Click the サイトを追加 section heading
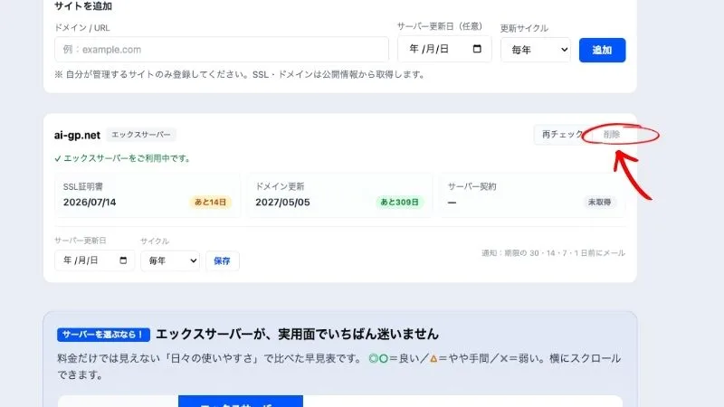 83,6
